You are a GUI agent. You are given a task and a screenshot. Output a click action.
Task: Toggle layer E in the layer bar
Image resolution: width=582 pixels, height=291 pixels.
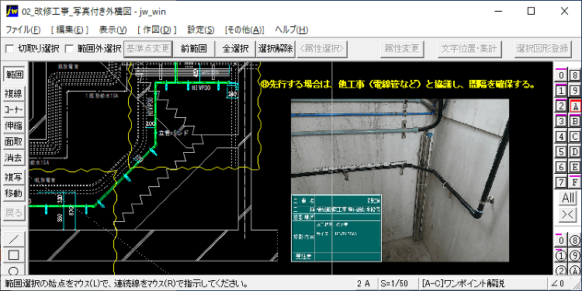[x=575, y=167]
